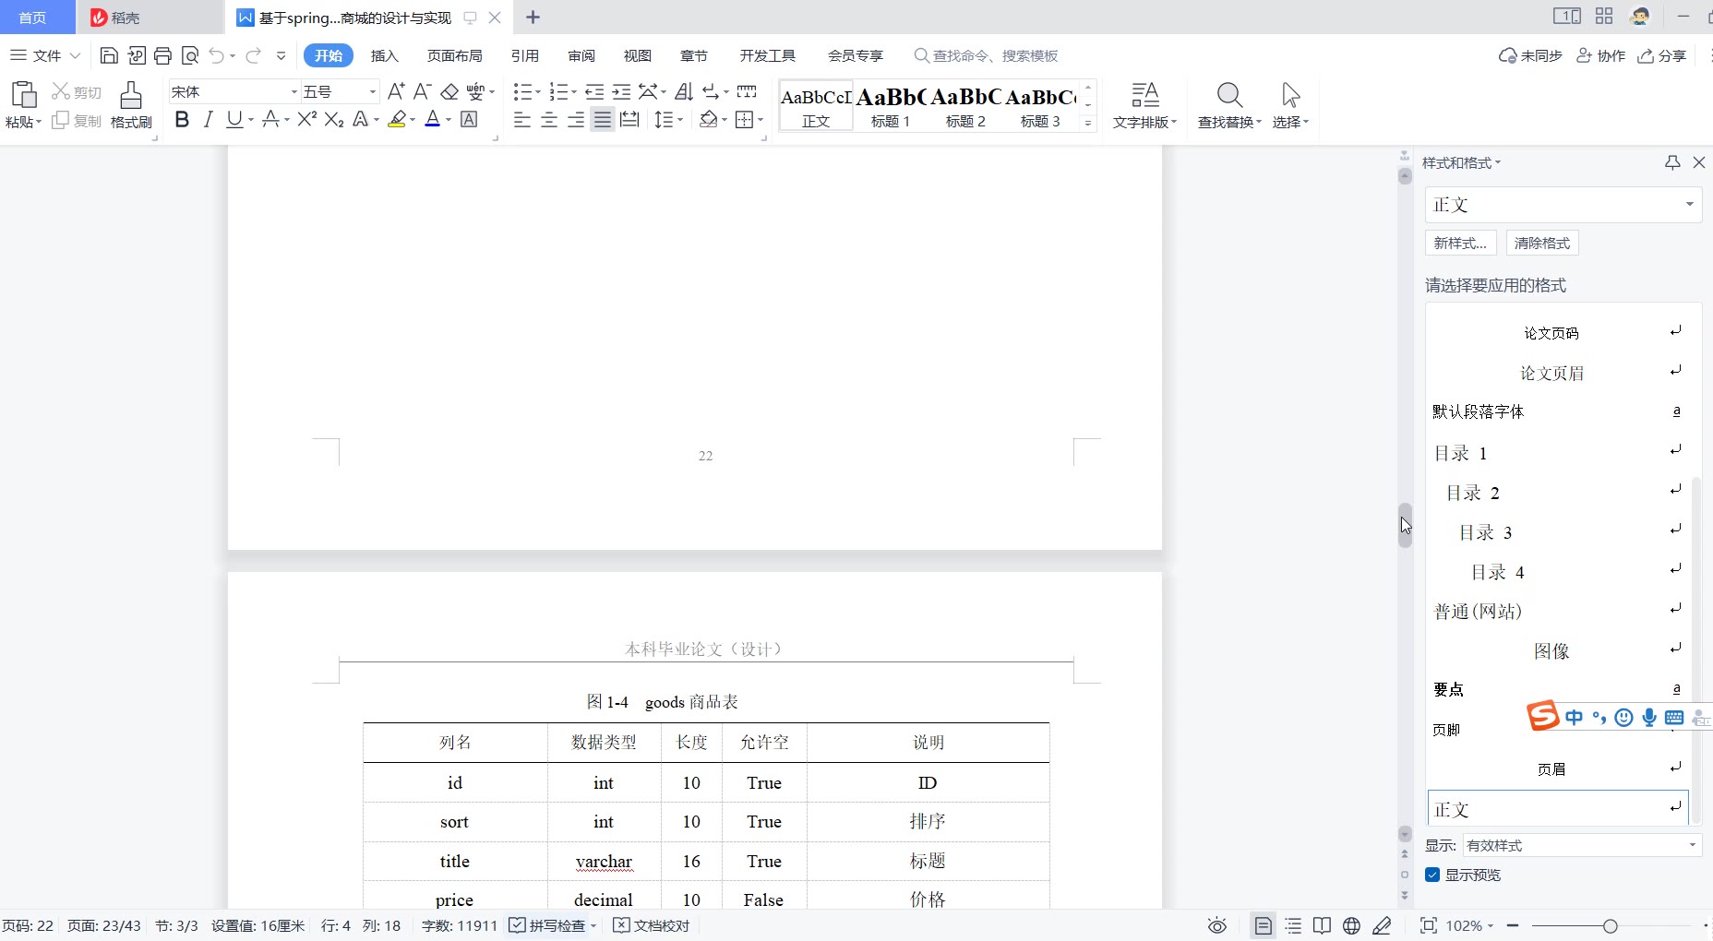This screenshot has width=1713, height=941.
Task: Uncheck the Show Preview checkbox
Action: coord(1432,875)
